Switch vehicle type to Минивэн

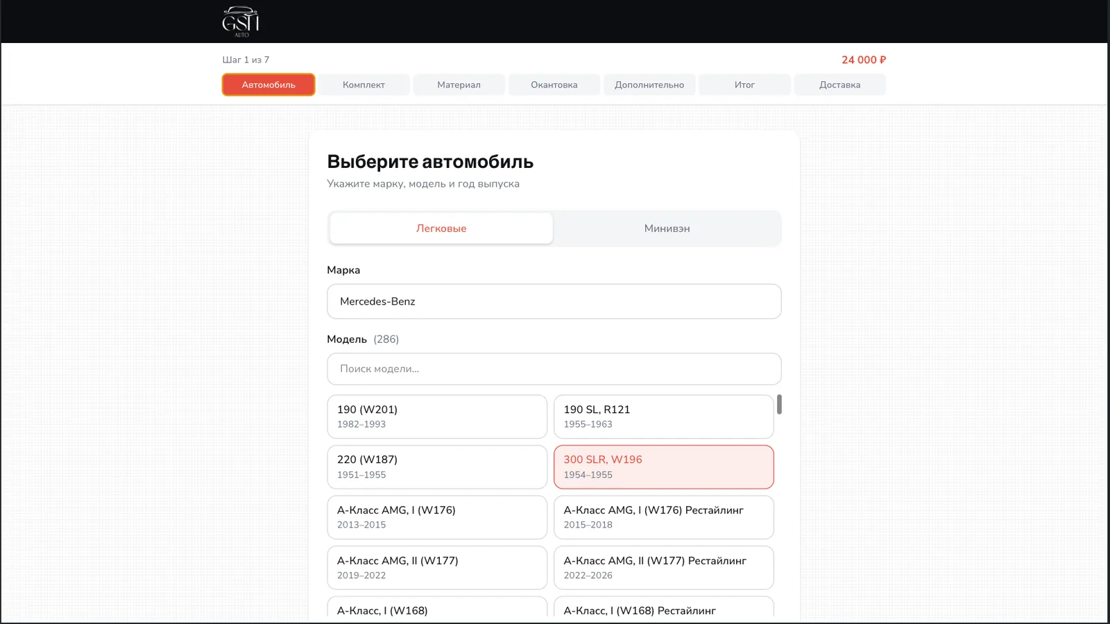[x=667, y=228]
